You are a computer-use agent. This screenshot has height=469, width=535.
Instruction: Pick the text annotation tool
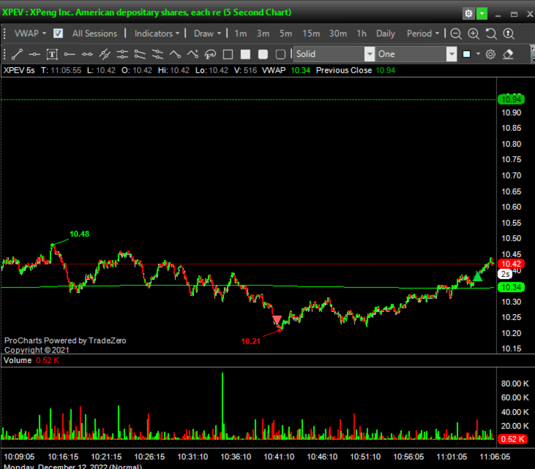[52, 54]
